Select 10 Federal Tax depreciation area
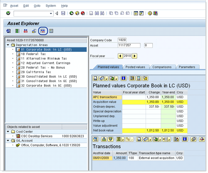 point(33,54)
